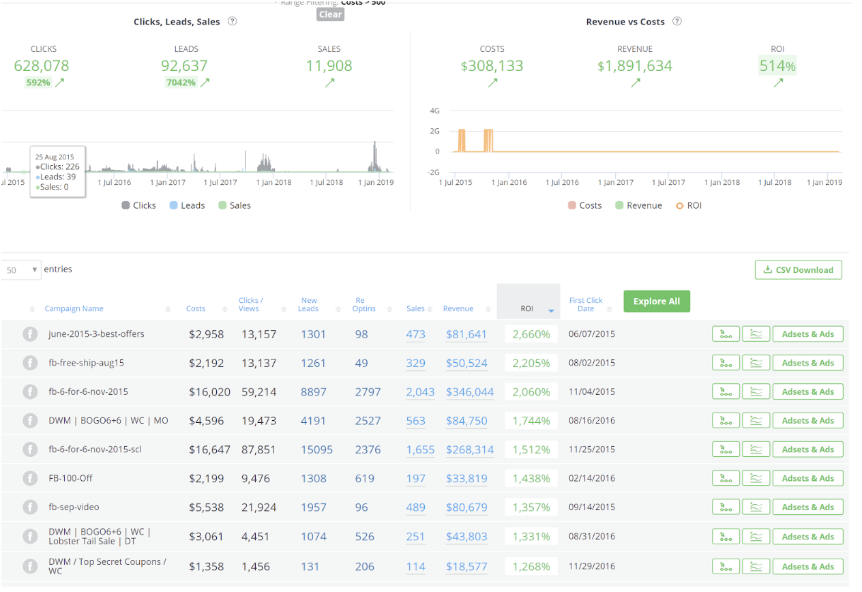Image resolution: width=862 pixels, height=592 pixels.
Task: Open the entries-per-page dropdown showing 50
Action: point(20,269)
